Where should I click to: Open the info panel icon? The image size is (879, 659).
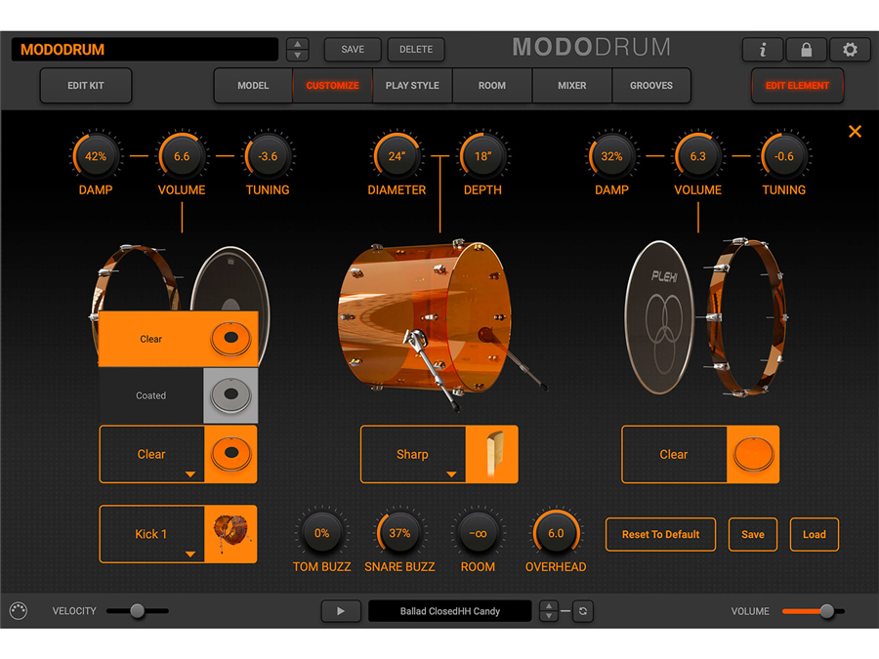click(763, 50)
